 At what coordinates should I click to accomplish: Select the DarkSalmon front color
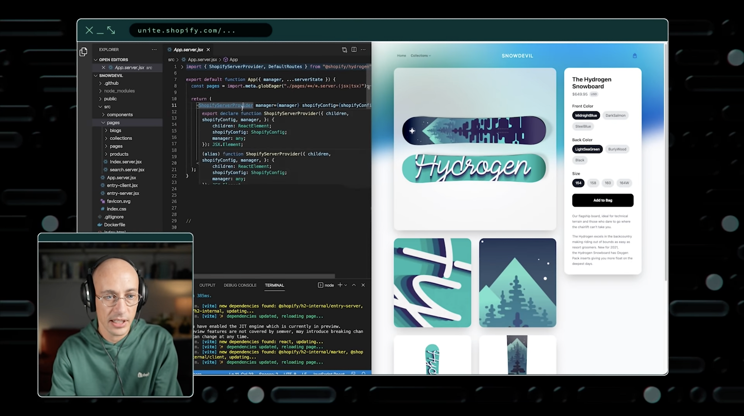[x=615, y=116]
